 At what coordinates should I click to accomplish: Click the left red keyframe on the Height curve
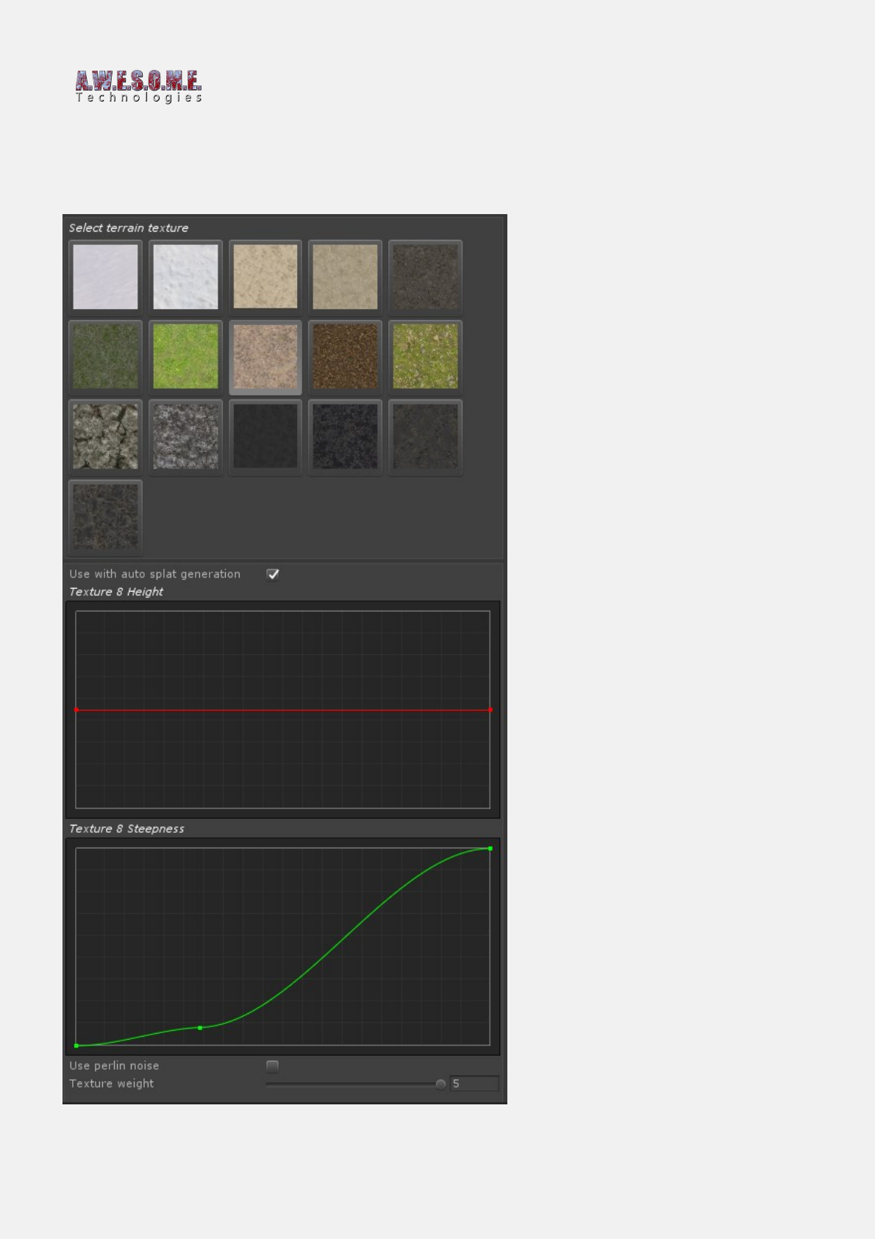pyautogui.click(x=76, y=710)
